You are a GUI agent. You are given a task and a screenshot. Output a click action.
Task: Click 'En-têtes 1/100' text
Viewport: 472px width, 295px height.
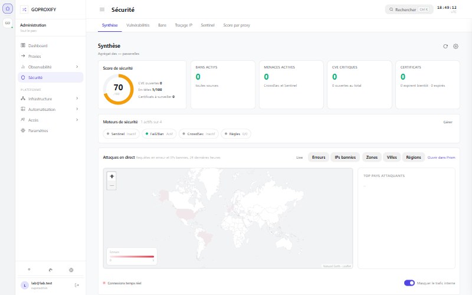(x=150, y=90)
